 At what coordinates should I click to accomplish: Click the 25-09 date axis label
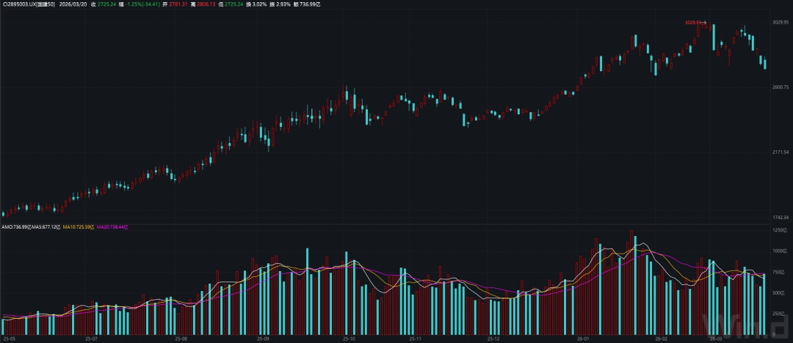click(264, 339)
